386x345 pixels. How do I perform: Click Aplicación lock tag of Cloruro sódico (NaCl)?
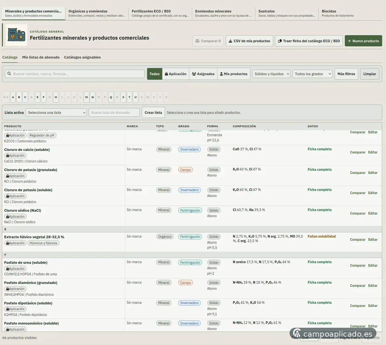[15, 216]
